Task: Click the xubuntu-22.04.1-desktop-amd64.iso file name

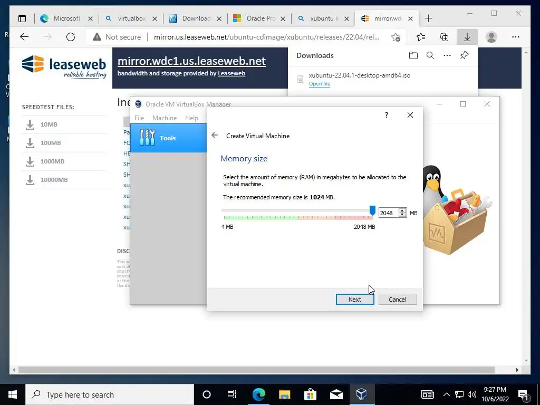Action: (360, 75)
